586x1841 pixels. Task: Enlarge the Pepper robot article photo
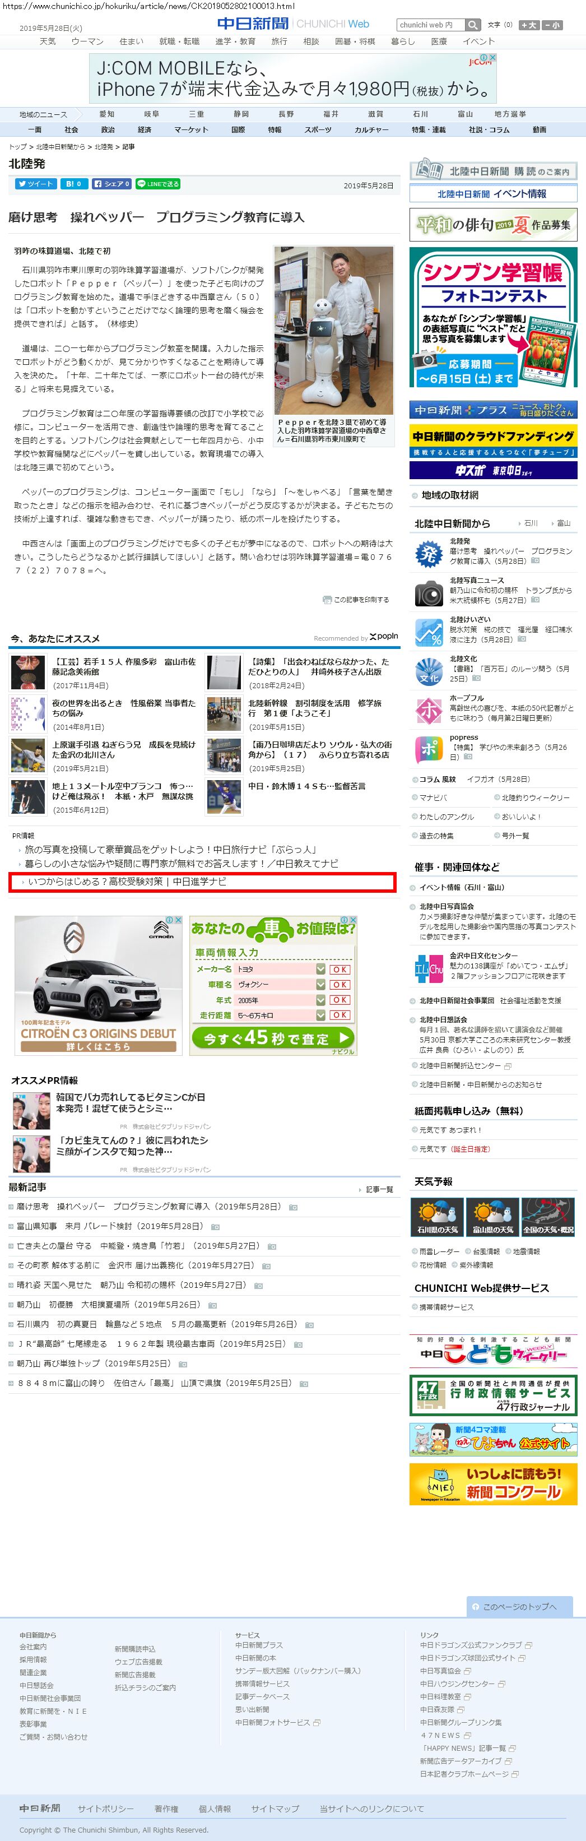[x=334, y=330]
